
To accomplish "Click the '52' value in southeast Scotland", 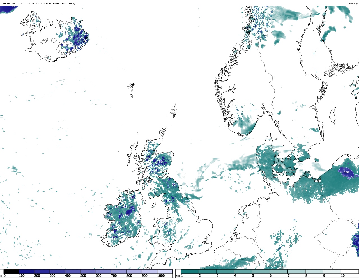I will pyautogui.click(x=174, y=185).
